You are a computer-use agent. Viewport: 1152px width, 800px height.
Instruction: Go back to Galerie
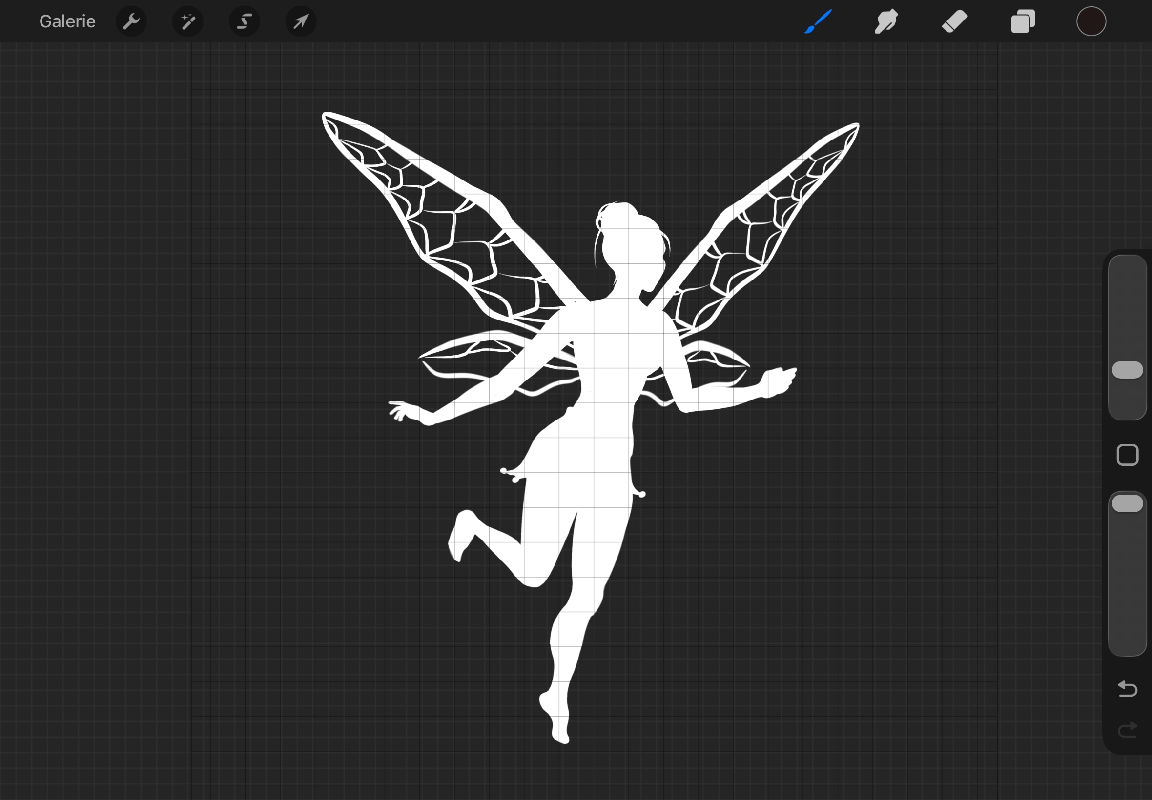pos(67,21)
